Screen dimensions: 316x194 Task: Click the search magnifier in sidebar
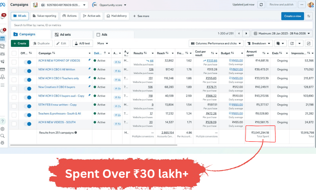pos(2,136)
